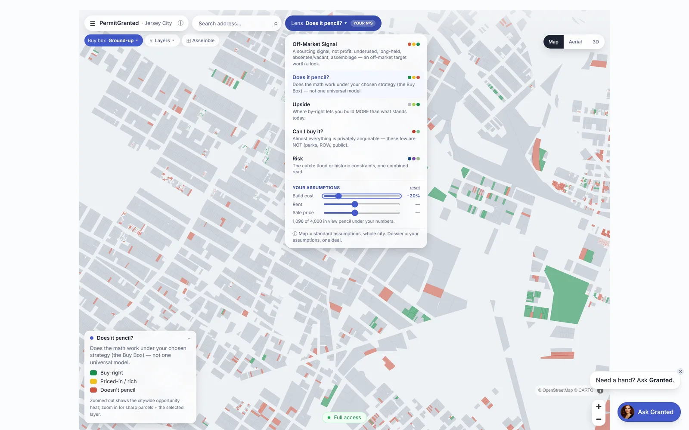This screenshot has height=430, width=689.
Task: Click the Can I buy it? color dots
Action: [416, 132]
